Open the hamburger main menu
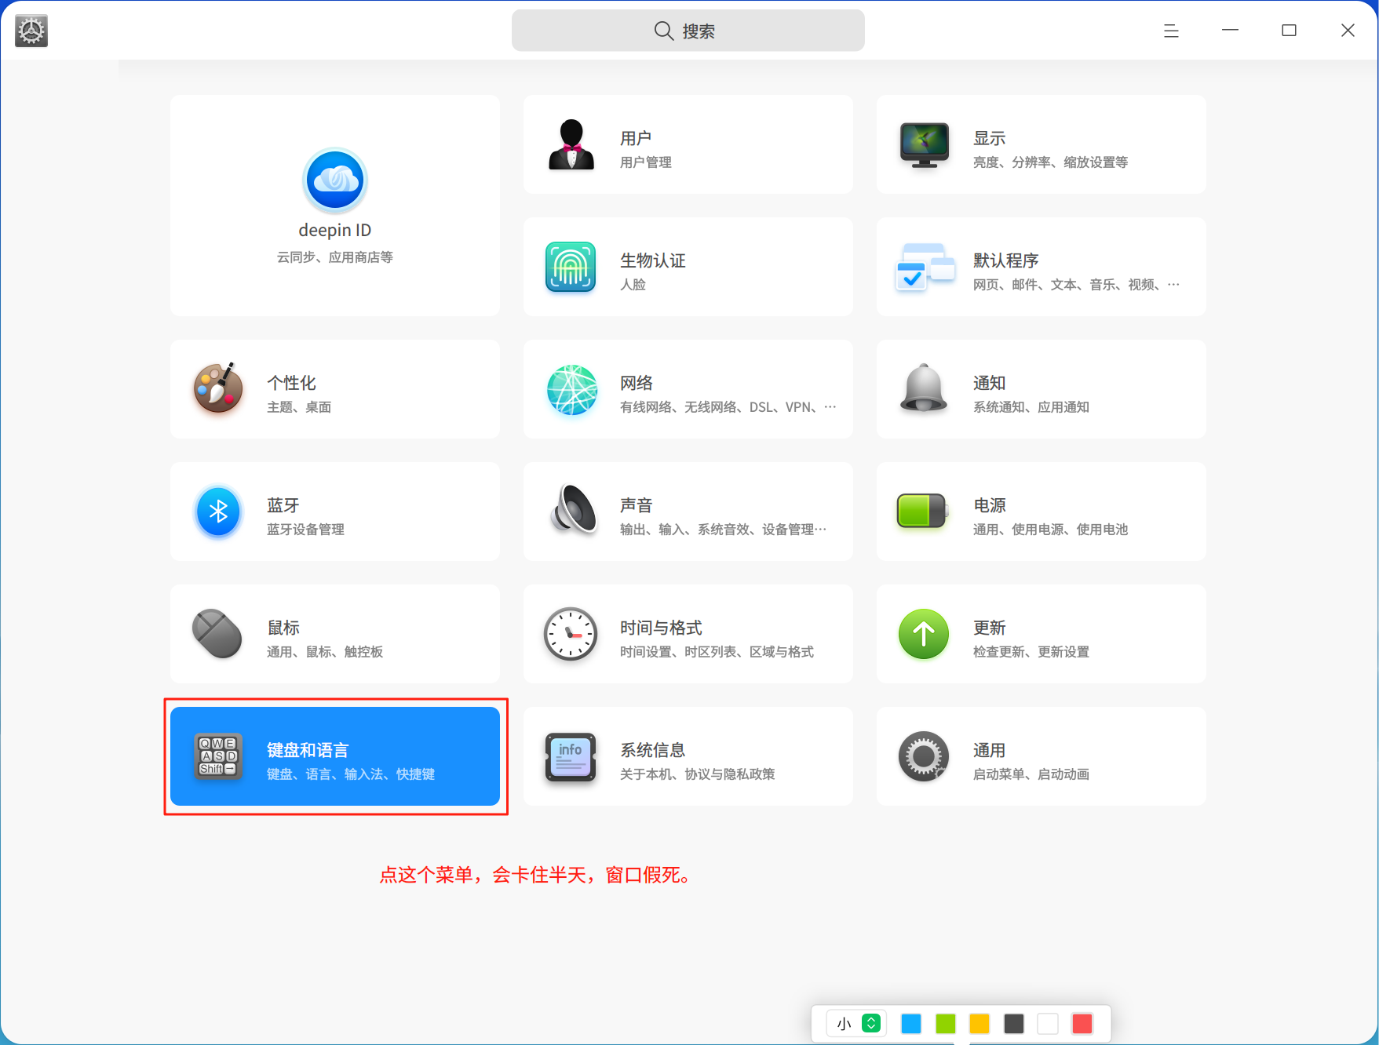 click(x=1171, y=31)
